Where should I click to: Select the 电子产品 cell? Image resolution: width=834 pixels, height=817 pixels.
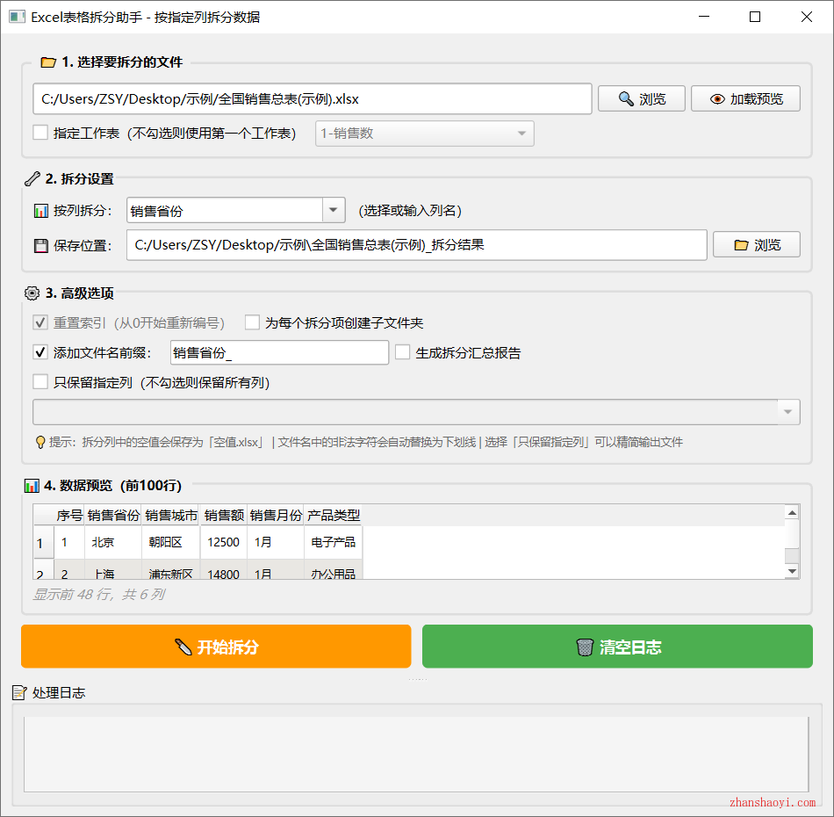coord(334,542)
